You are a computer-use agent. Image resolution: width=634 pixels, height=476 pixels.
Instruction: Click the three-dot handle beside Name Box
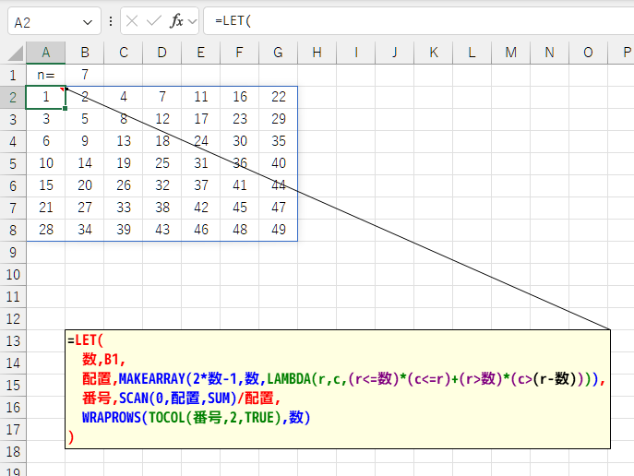[x=111, y=21]
